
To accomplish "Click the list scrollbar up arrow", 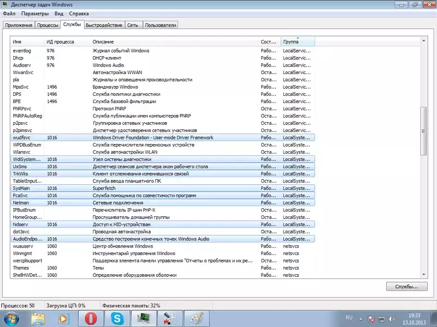I will click(424, 40).
